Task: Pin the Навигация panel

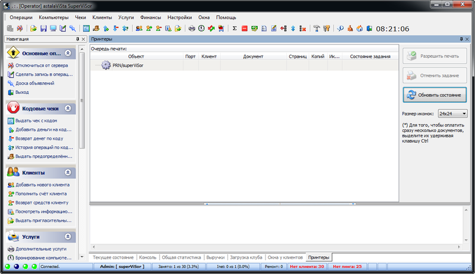Action: click(x=78, y=39)
